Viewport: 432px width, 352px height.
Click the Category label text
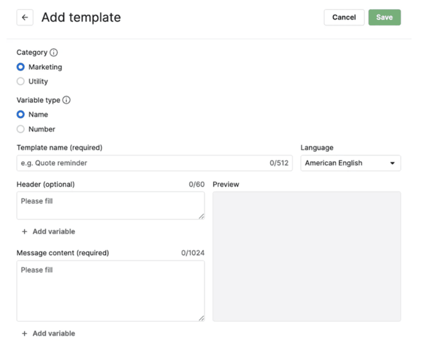click(x=32, y=52)
